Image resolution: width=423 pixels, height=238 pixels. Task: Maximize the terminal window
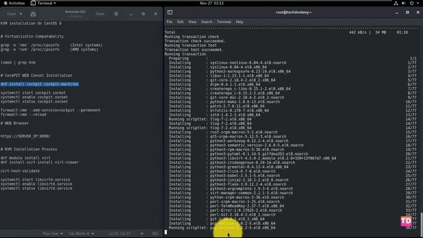pyautogui.click(x=407, y=13)
